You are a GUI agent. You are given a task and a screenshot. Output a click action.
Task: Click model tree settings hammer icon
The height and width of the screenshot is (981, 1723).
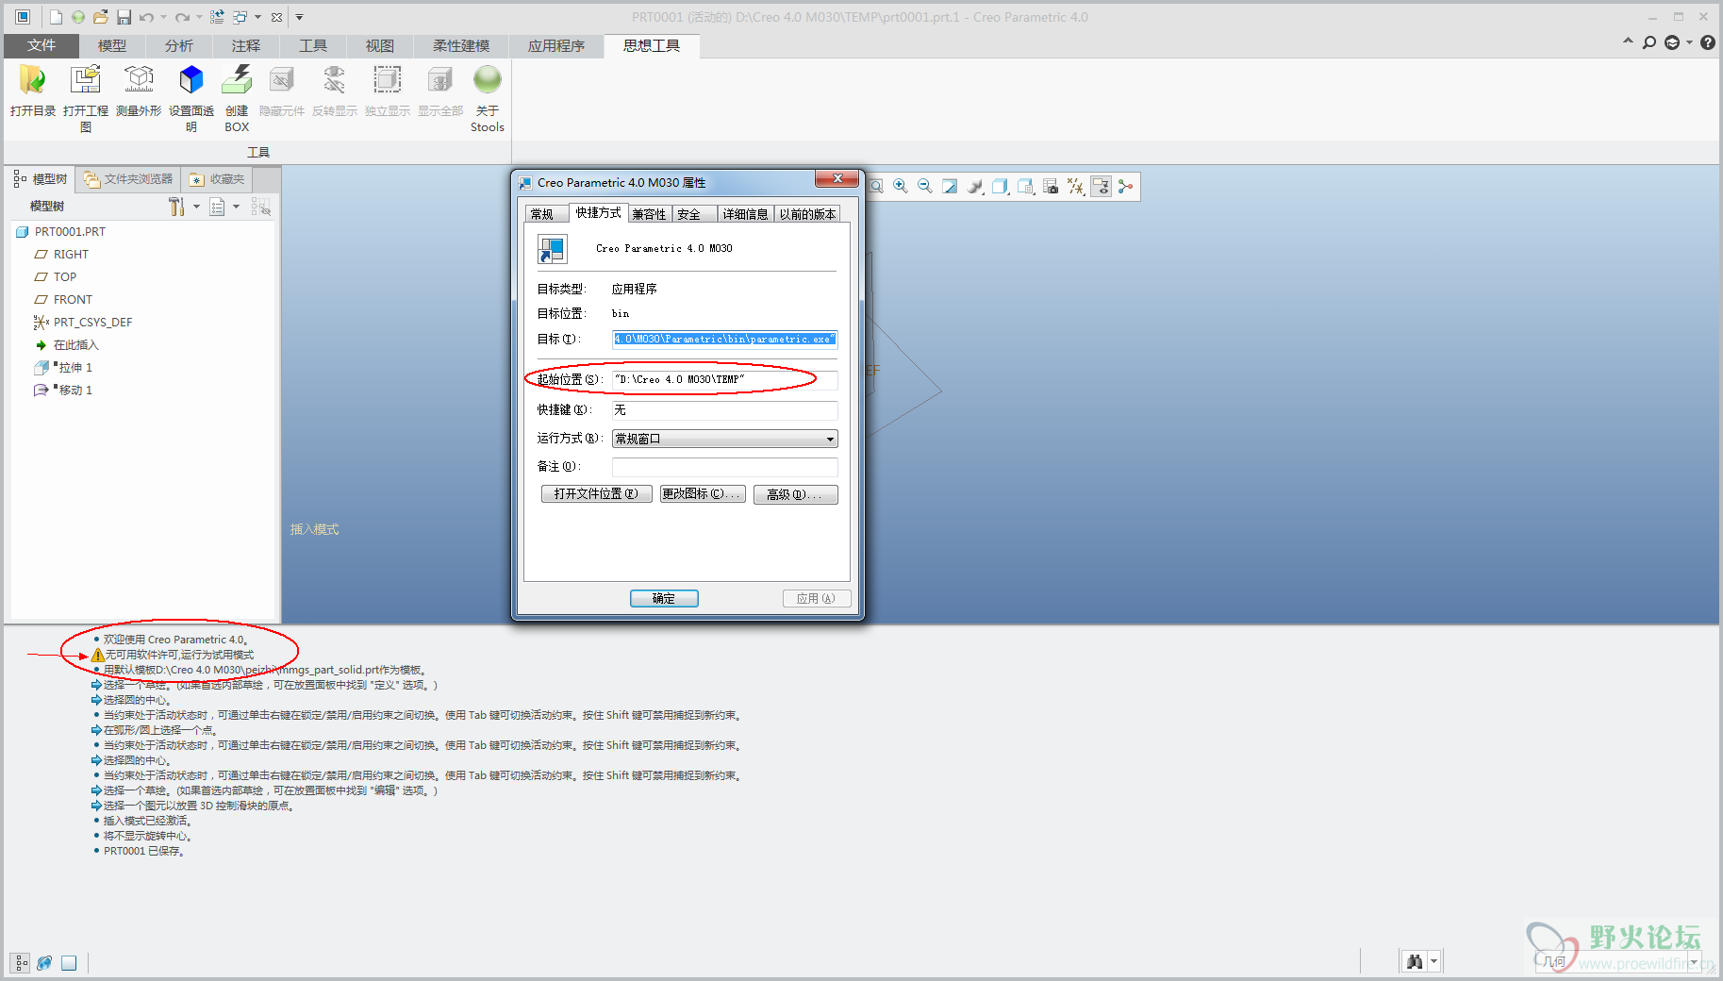coord(176,207)
